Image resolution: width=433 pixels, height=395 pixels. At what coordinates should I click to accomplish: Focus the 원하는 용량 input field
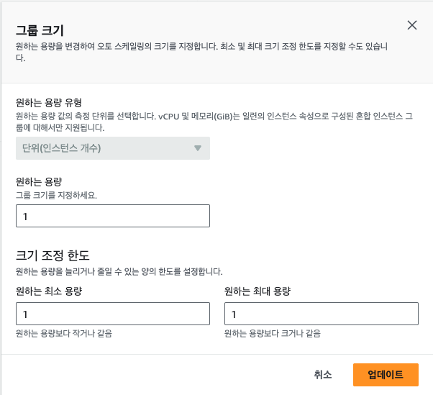tap(113, 216)
